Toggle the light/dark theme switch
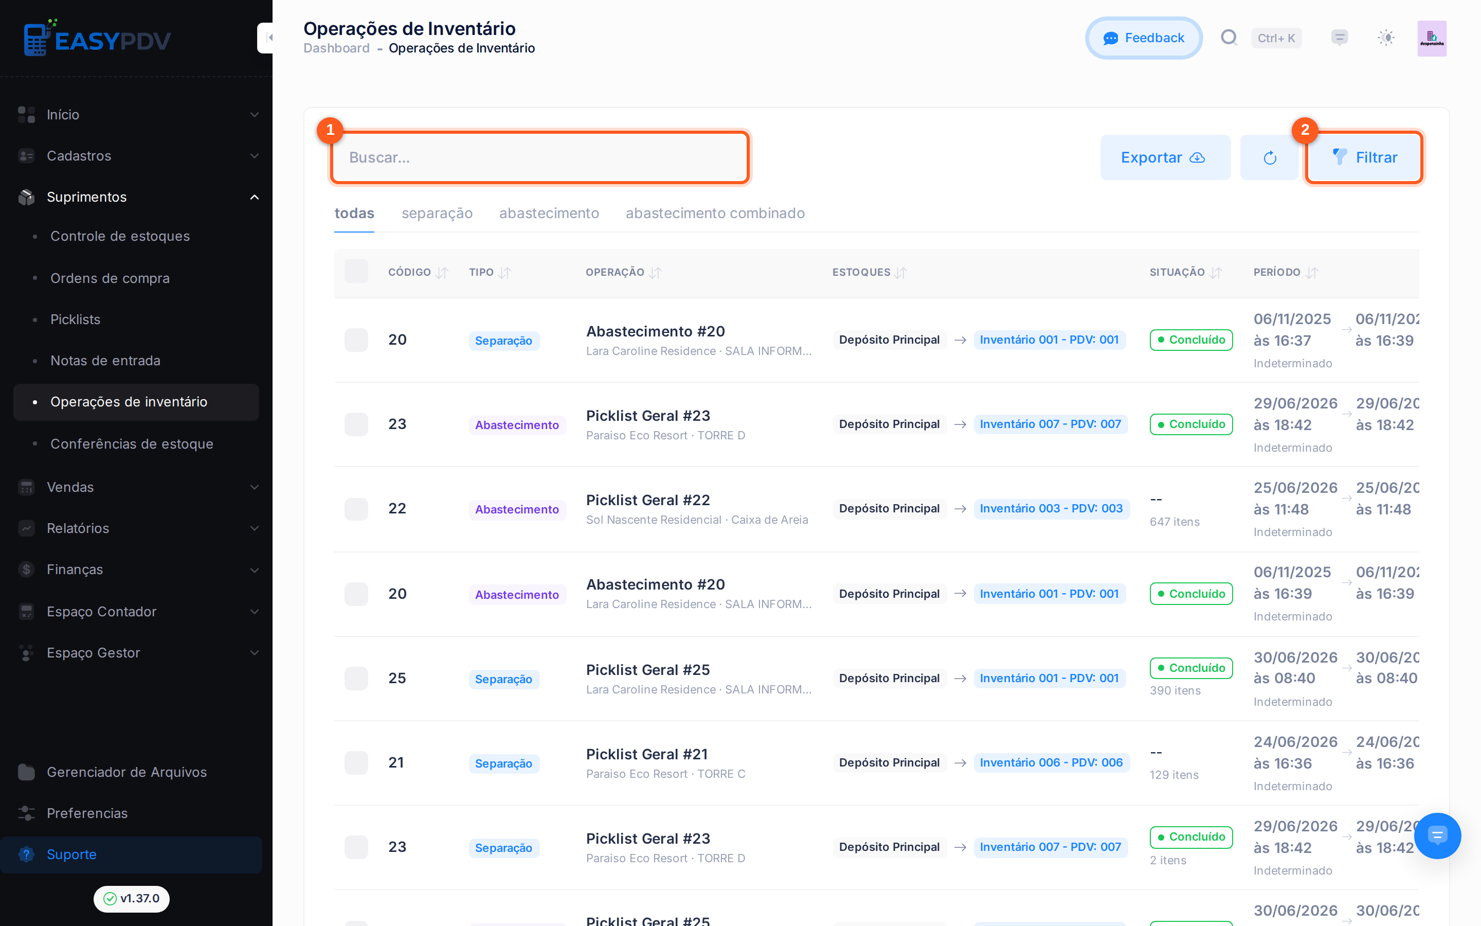 click(1386, 38)
